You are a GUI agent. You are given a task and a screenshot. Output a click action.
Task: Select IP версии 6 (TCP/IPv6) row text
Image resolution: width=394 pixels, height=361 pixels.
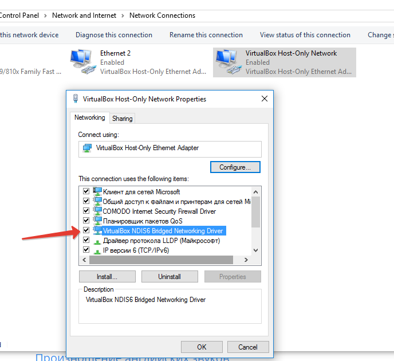pyautogui.click(x=136, y=250)
